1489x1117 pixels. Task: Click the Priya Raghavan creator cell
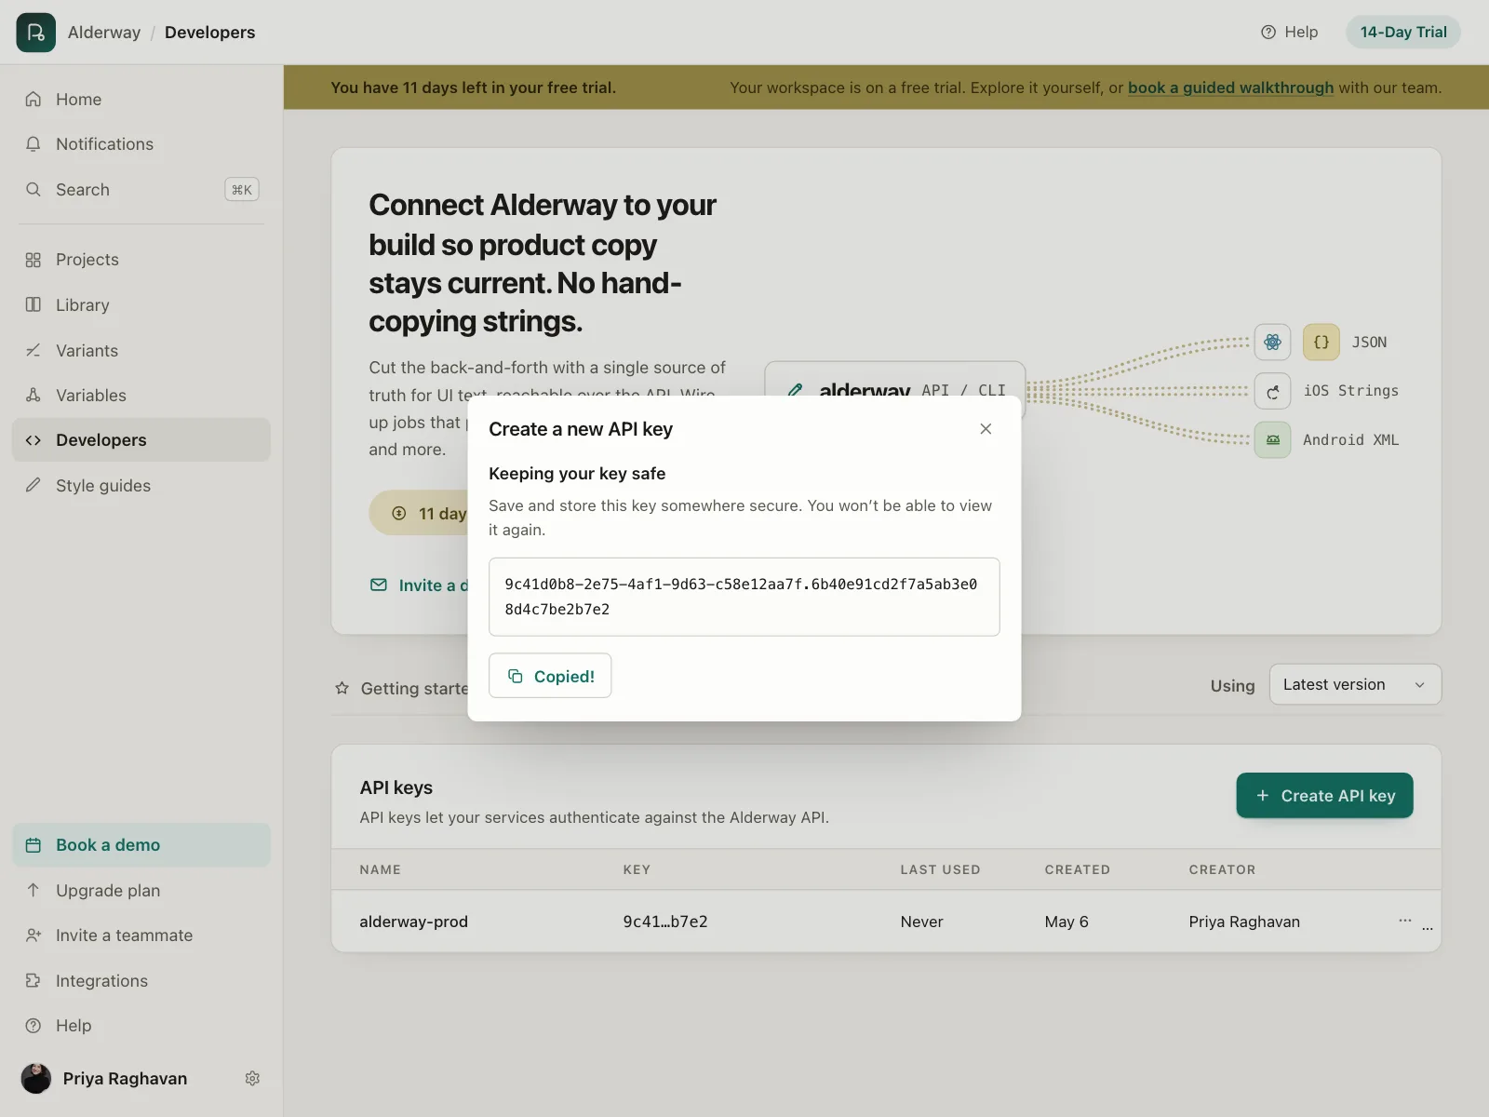click(x=1244, y=922)
